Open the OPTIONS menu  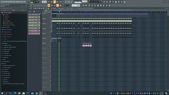pyautogui.click(x=18, y=2)
